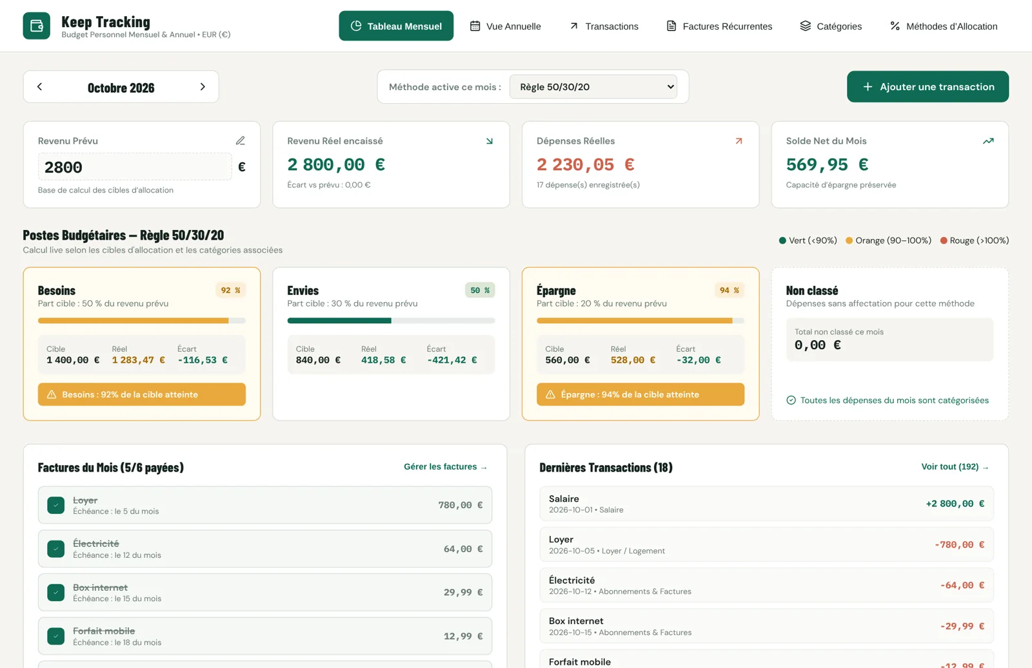
Task: Go to the Factures Récurrentes tab
Action: pyautogui.click(x=719, y=26)
